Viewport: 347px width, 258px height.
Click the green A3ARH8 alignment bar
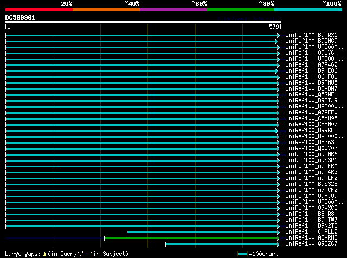[x=190, y=238]
